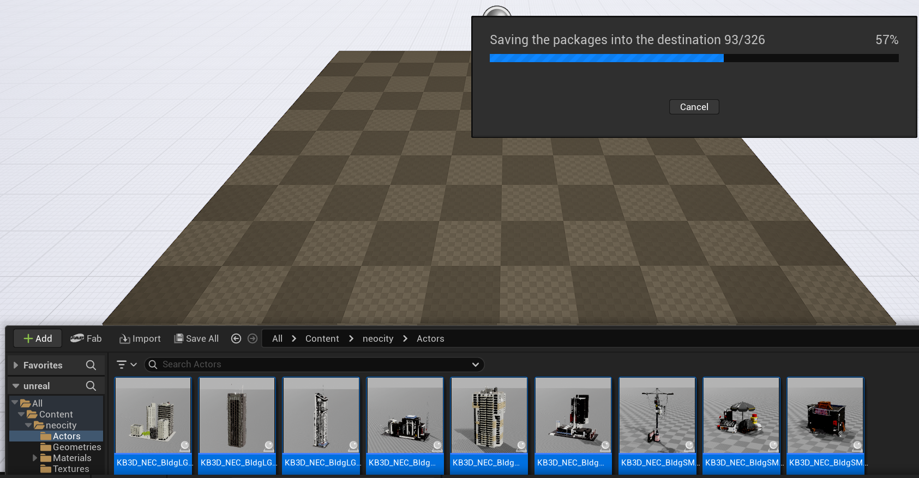Collapse the unreal project section
This screenshot has height=478, width=919.
pos(16,386)
